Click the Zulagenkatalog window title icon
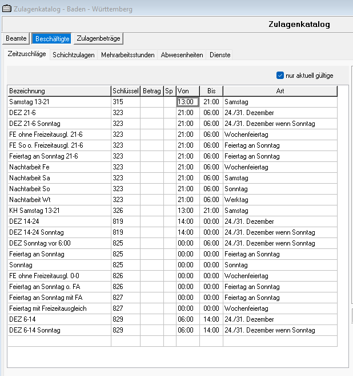 click(x=6, y=9)
